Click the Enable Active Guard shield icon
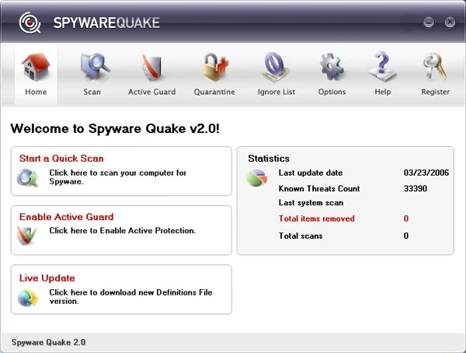Image resolution: width=466 pixels, height=353 pixels. point(27,236)
